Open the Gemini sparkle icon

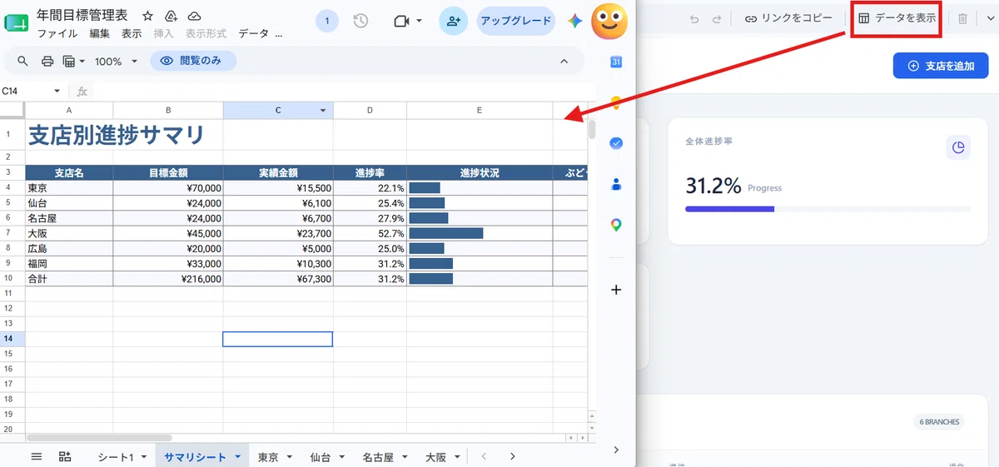(x=574, y=21)
